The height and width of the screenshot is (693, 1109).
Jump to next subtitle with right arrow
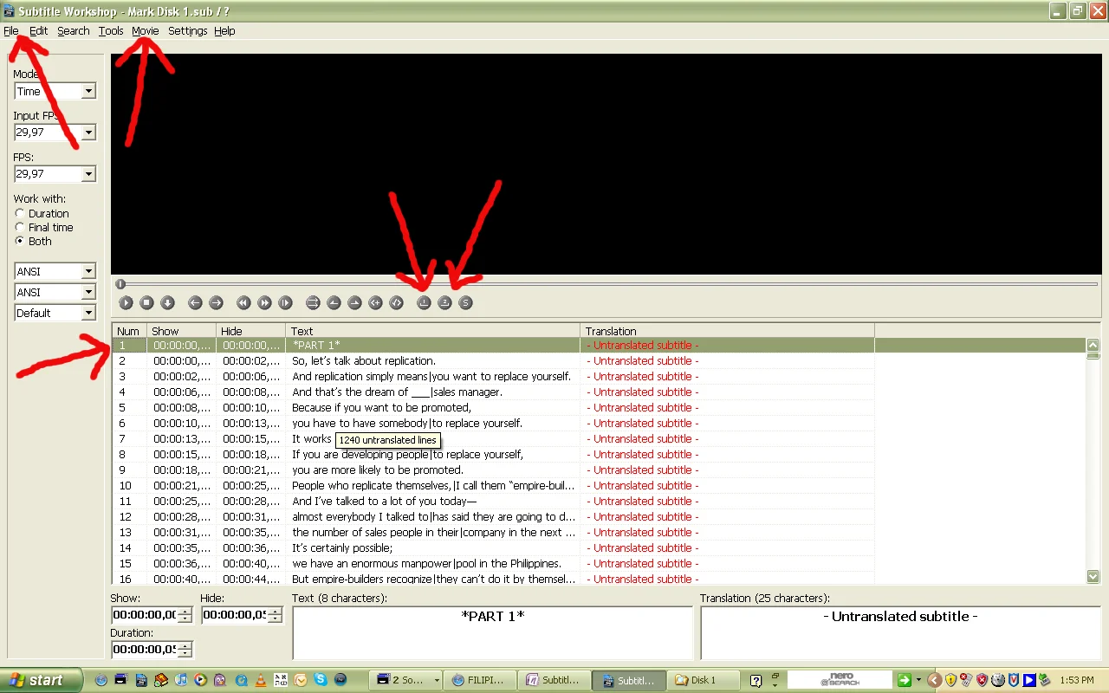[216, 302]
